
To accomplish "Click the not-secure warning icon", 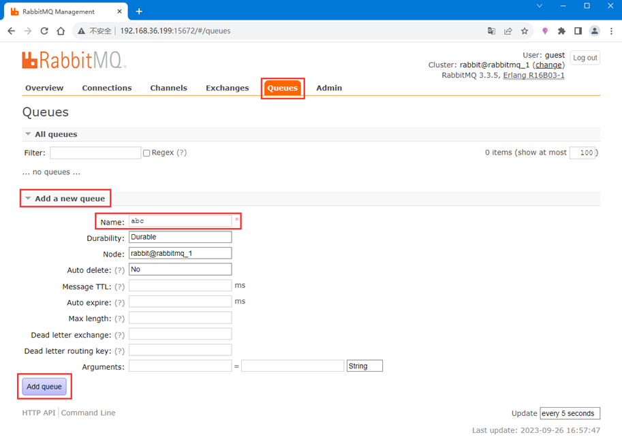I will (81, 31).
